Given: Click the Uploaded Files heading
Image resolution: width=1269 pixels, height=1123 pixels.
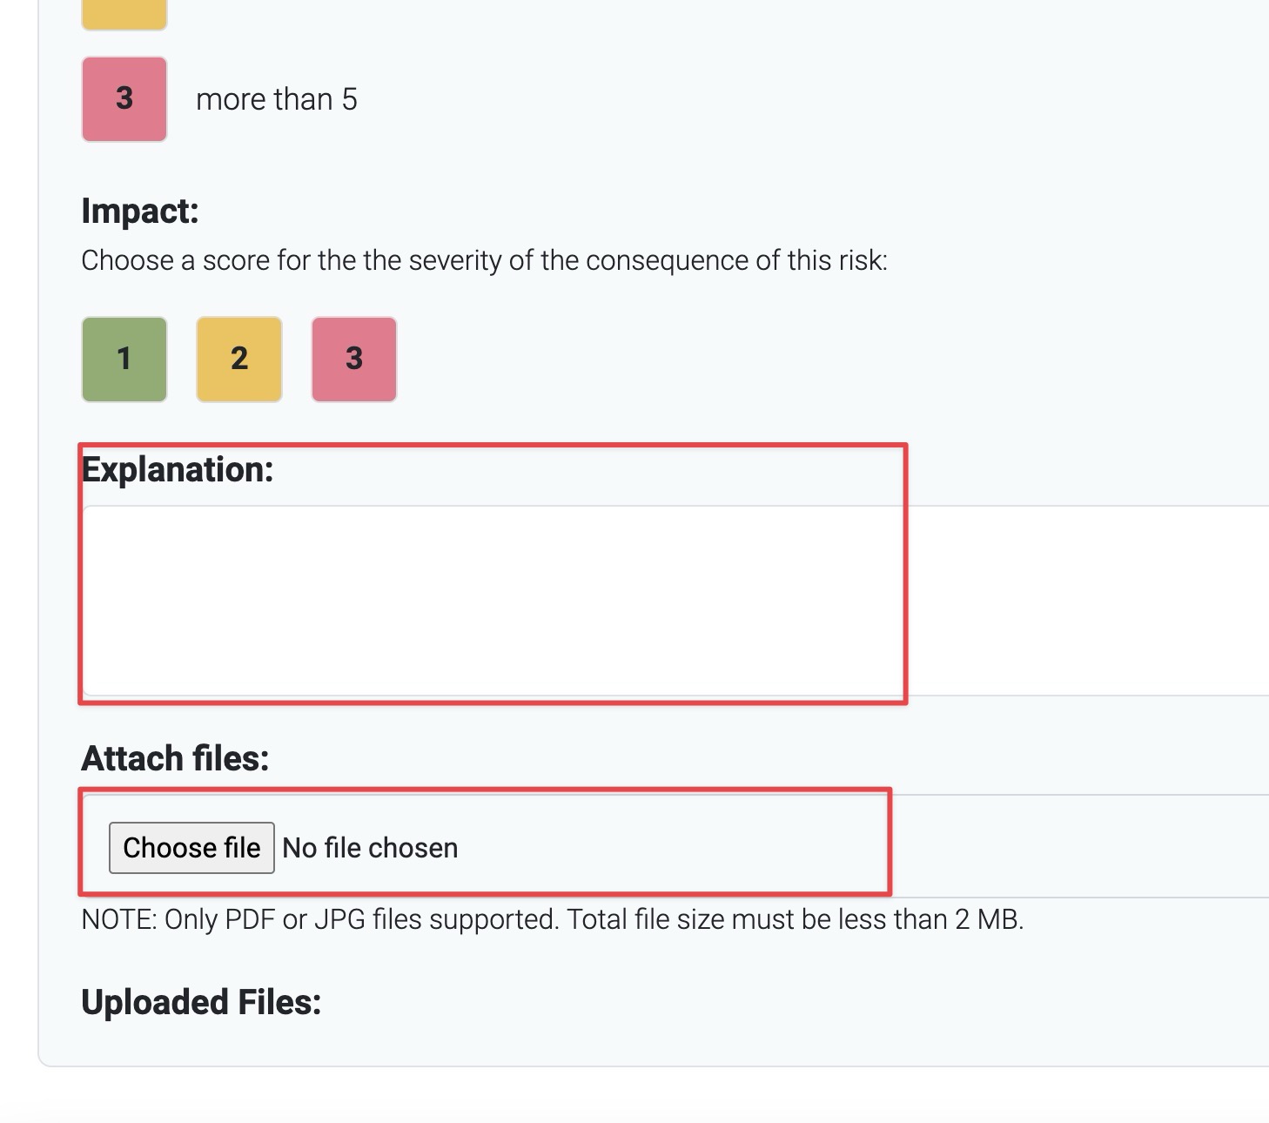Looking at the screenshot, I should [201, 1002].
